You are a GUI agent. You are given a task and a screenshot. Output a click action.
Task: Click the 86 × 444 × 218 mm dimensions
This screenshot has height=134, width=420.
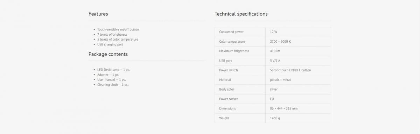[x=283, y=108]
